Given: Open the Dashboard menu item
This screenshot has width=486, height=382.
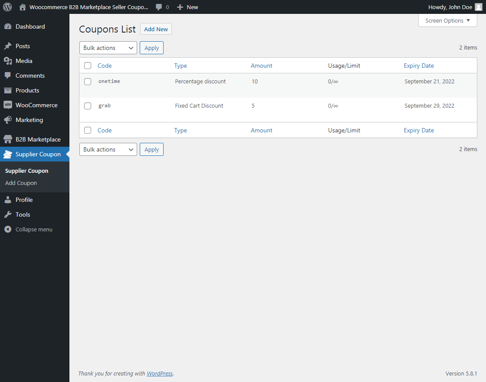Looking at the screenshot, I should pyautogui.click(x=30, y=26).
